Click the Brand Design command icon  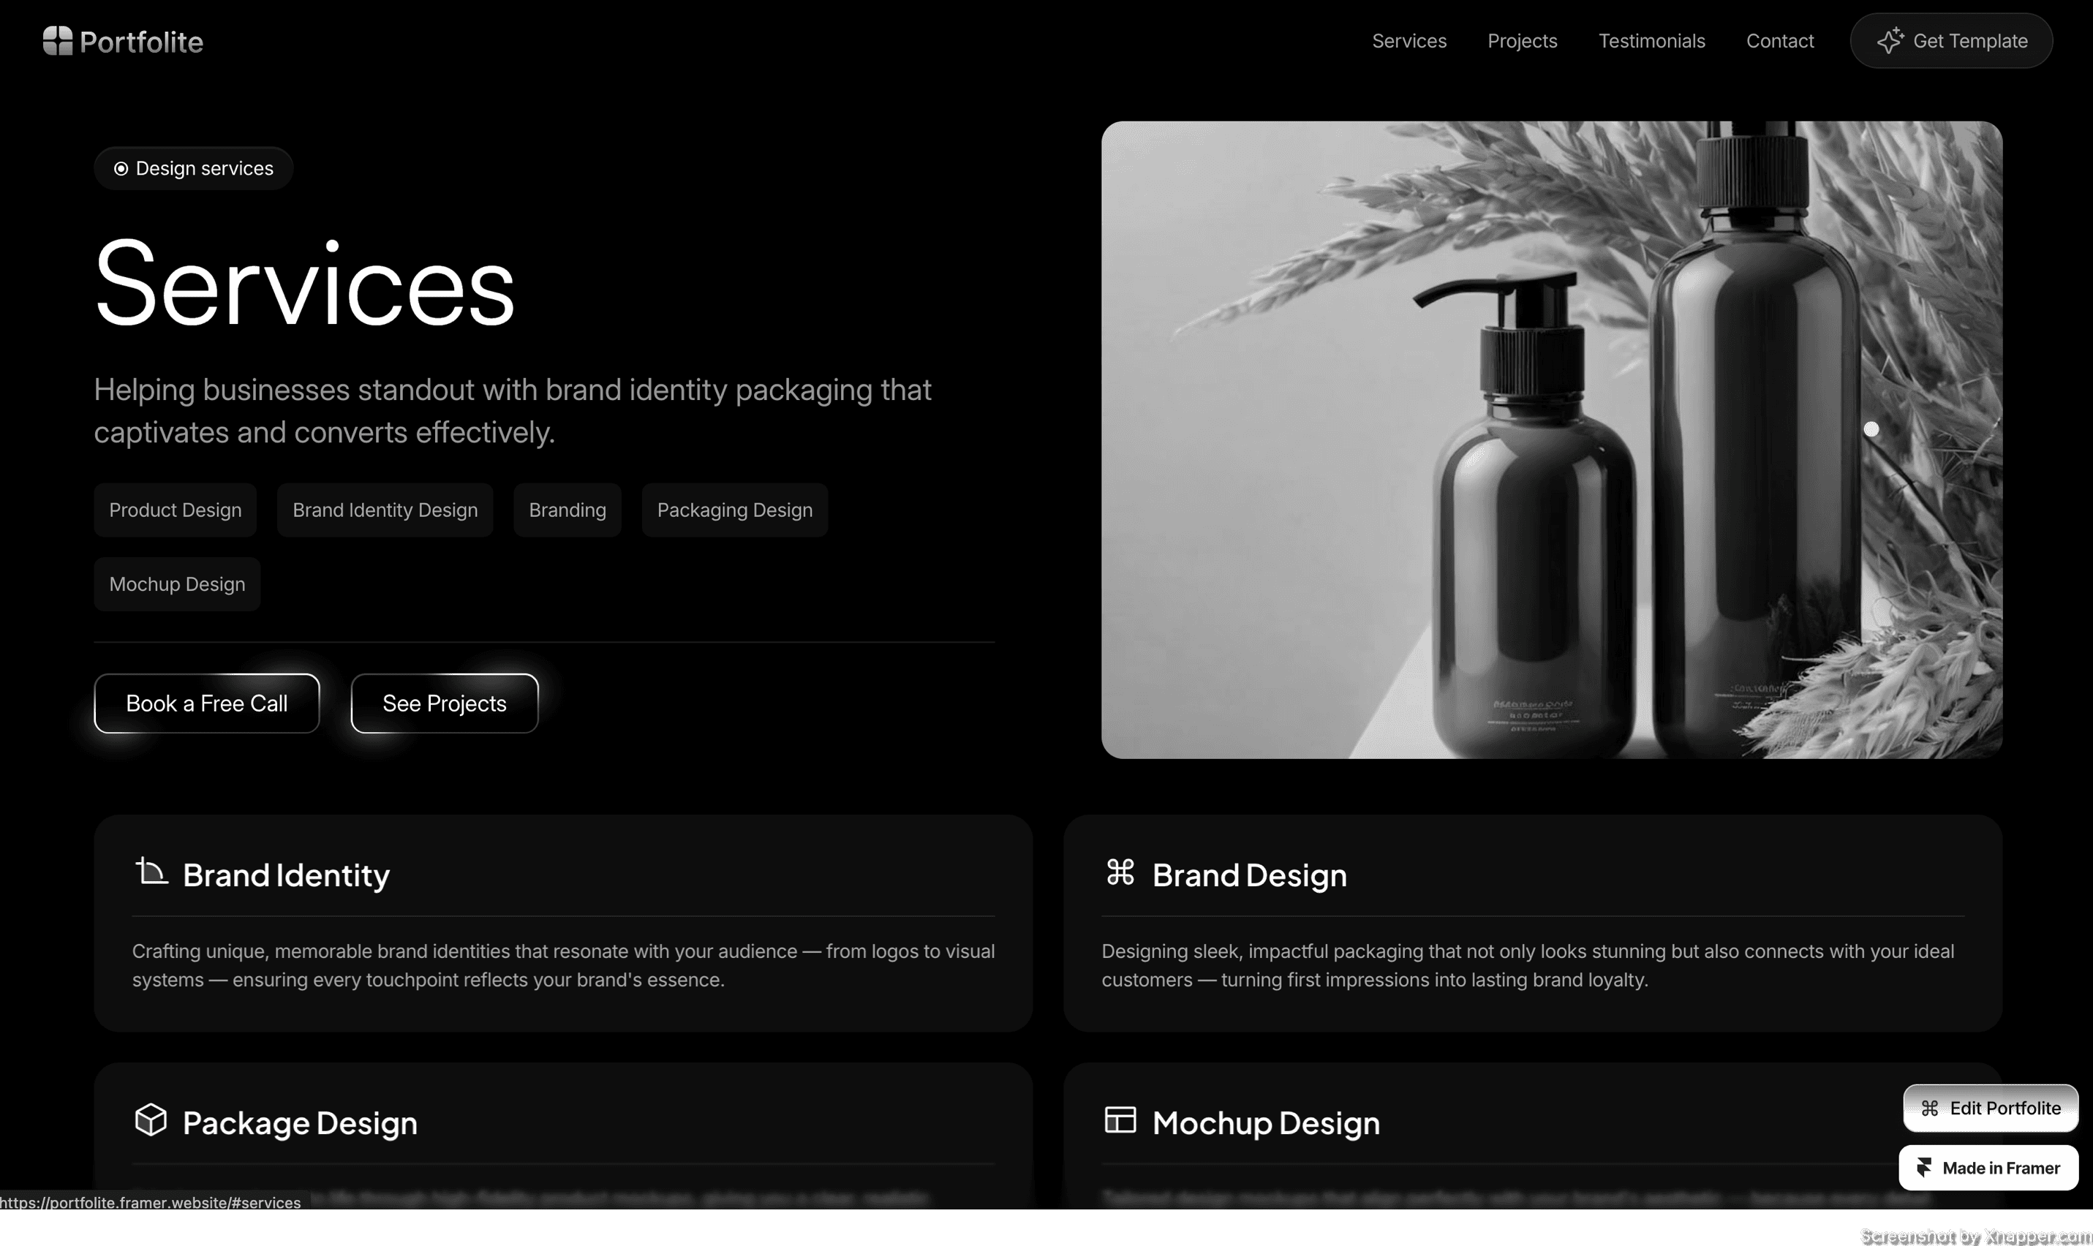1120,872
